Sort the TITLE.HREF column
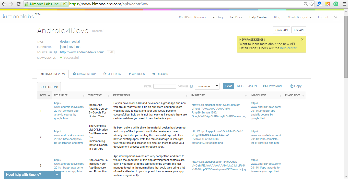The width and height of the screenshot is (349, 179). pyautogui.click(x=84, y=96)
